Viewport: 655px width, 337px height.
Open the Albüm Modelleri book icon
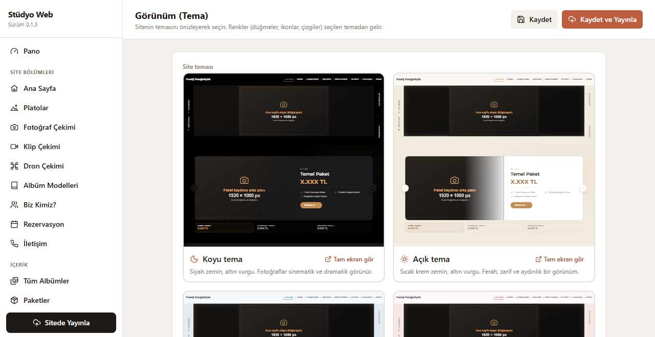[x=14, y=185]
